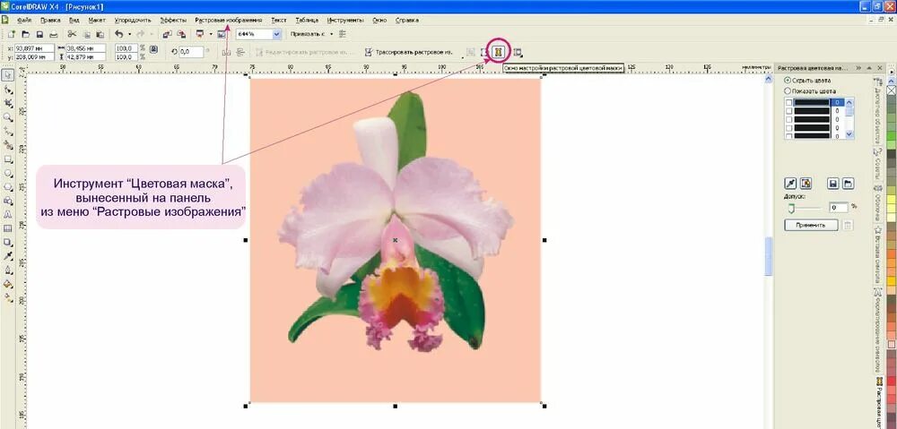Image resolution: width=897 pixels, height=429 pixels.
Task: Select the Crop tool in toolbox
Action: (x=8, y=103)
